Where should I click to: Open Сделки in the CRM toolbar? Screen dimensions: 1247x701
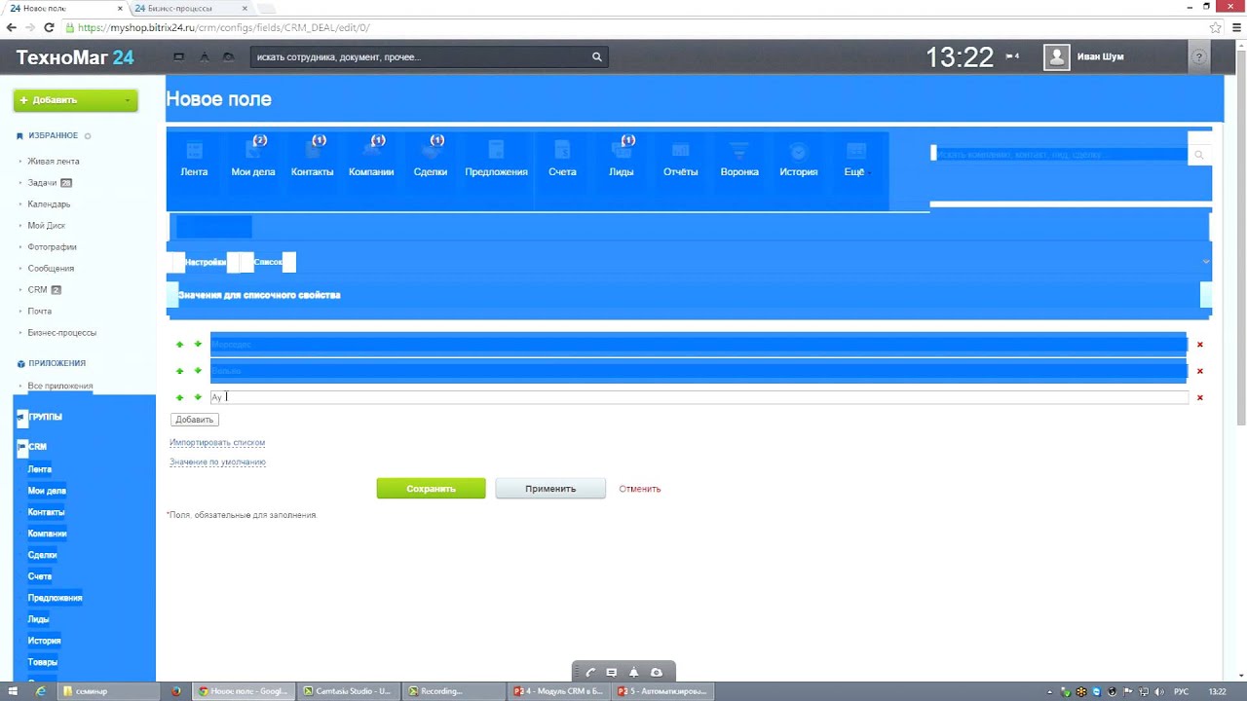click(430, 157)
